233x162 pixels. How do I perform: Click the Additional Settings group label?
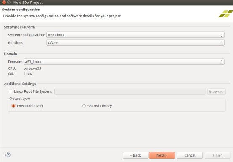pyautogui.click(x=20, y=84)
